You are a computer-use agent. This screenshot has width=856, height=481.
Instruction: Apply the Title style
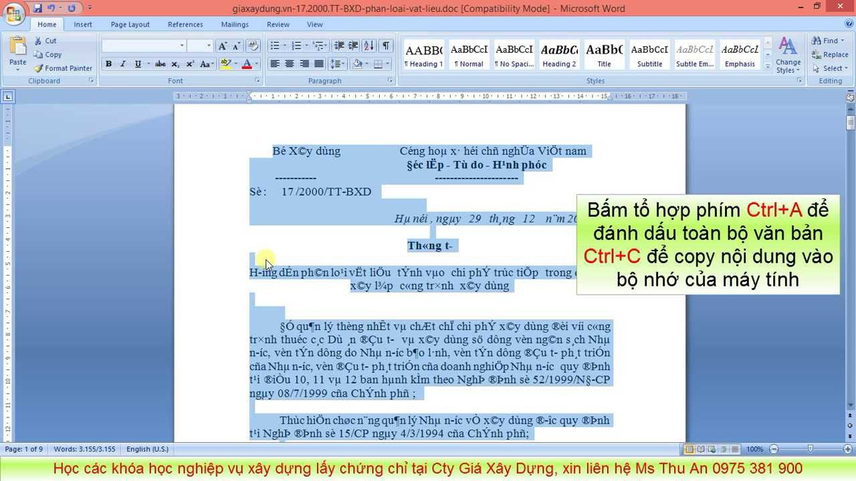[604, 55]
